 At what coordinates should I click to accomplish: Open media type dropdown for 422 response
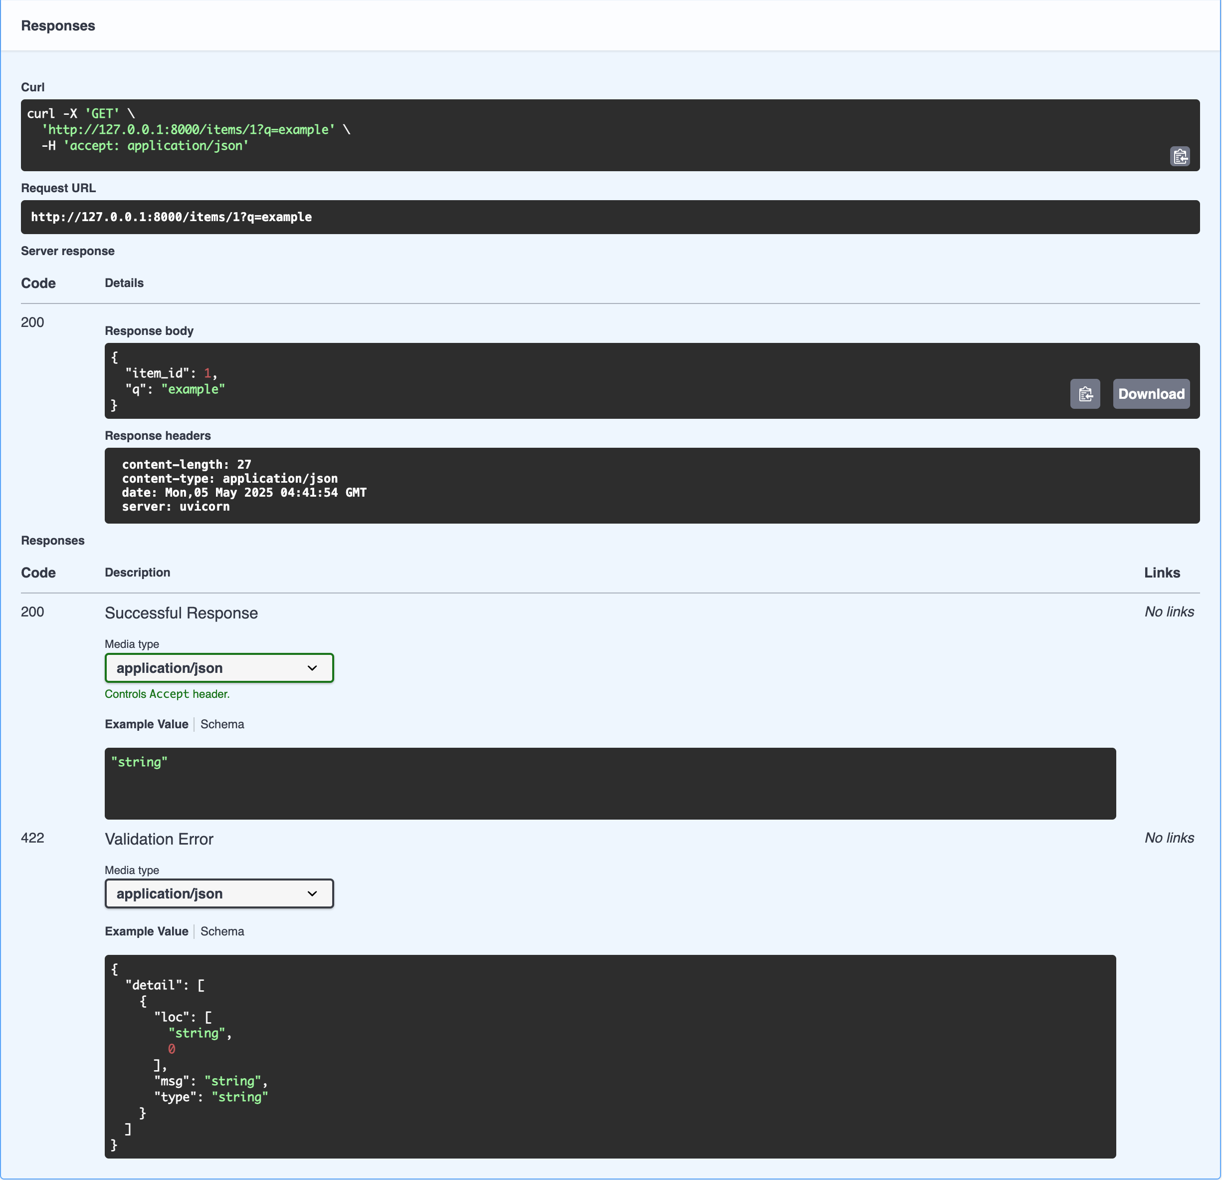point(219,893)
